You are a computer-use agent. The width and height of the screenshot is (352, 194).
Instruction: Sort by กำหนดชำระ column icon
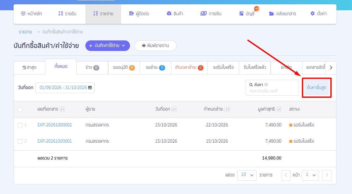tap(227, 109)
